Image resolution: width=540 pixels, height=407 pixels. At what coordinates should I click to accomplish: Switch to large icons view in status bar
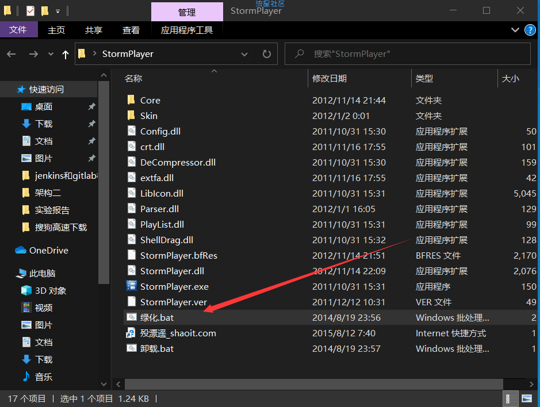coord(527,398)
